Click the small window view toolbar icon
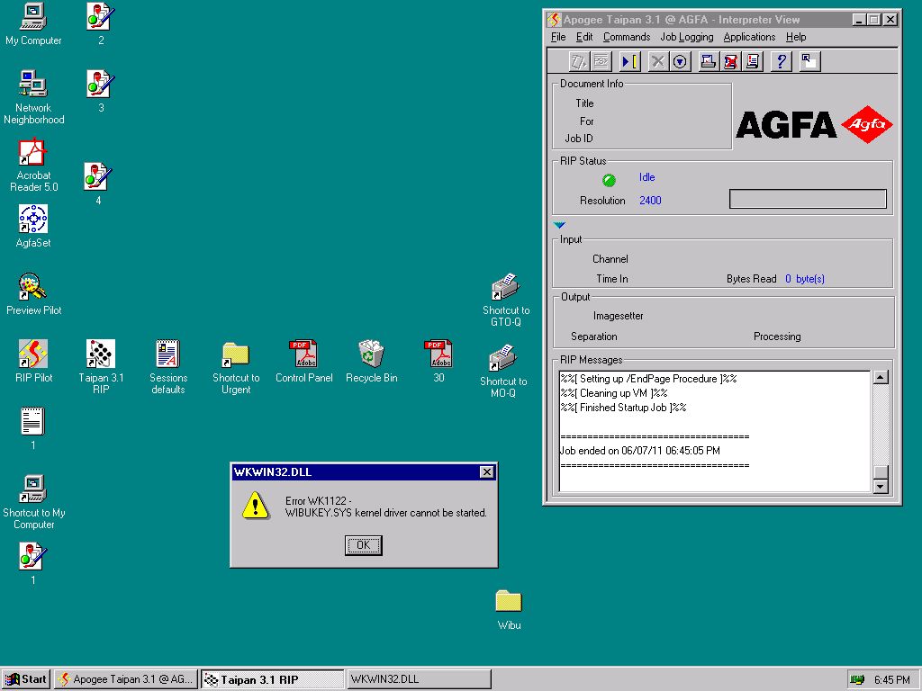 tap(809, 62)
